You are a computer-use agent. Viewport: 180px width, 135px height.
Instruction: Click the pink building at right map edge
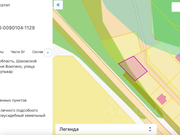[x=178, y=58]
